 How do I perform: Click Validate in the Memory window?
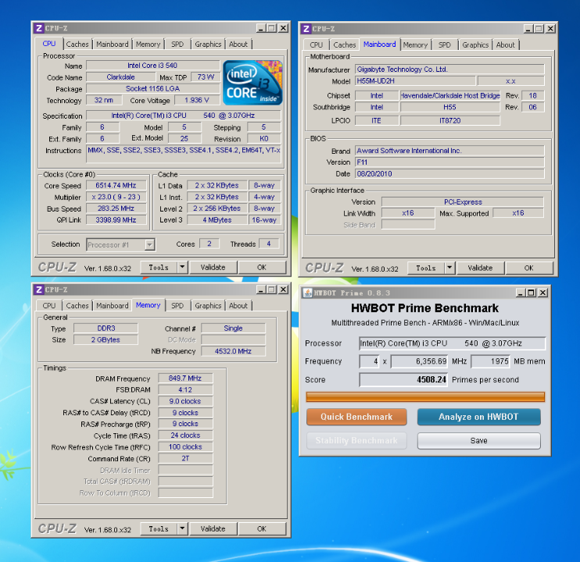(213, 528)
